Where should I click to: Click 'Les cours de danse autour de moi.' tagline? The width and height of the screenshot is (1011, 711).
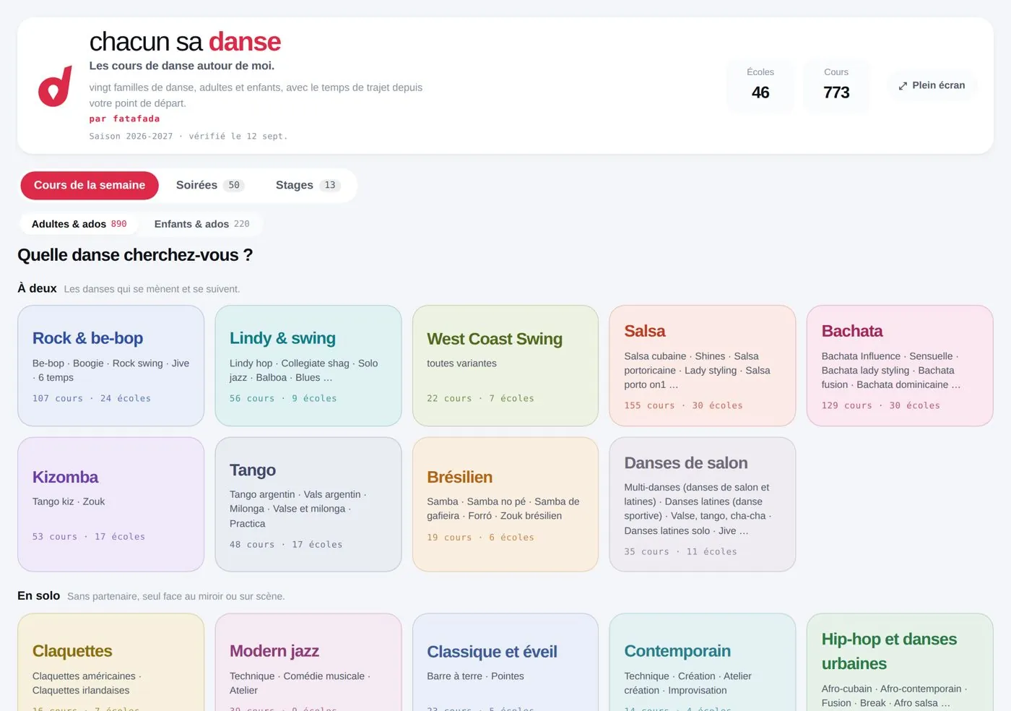[182, 66]
